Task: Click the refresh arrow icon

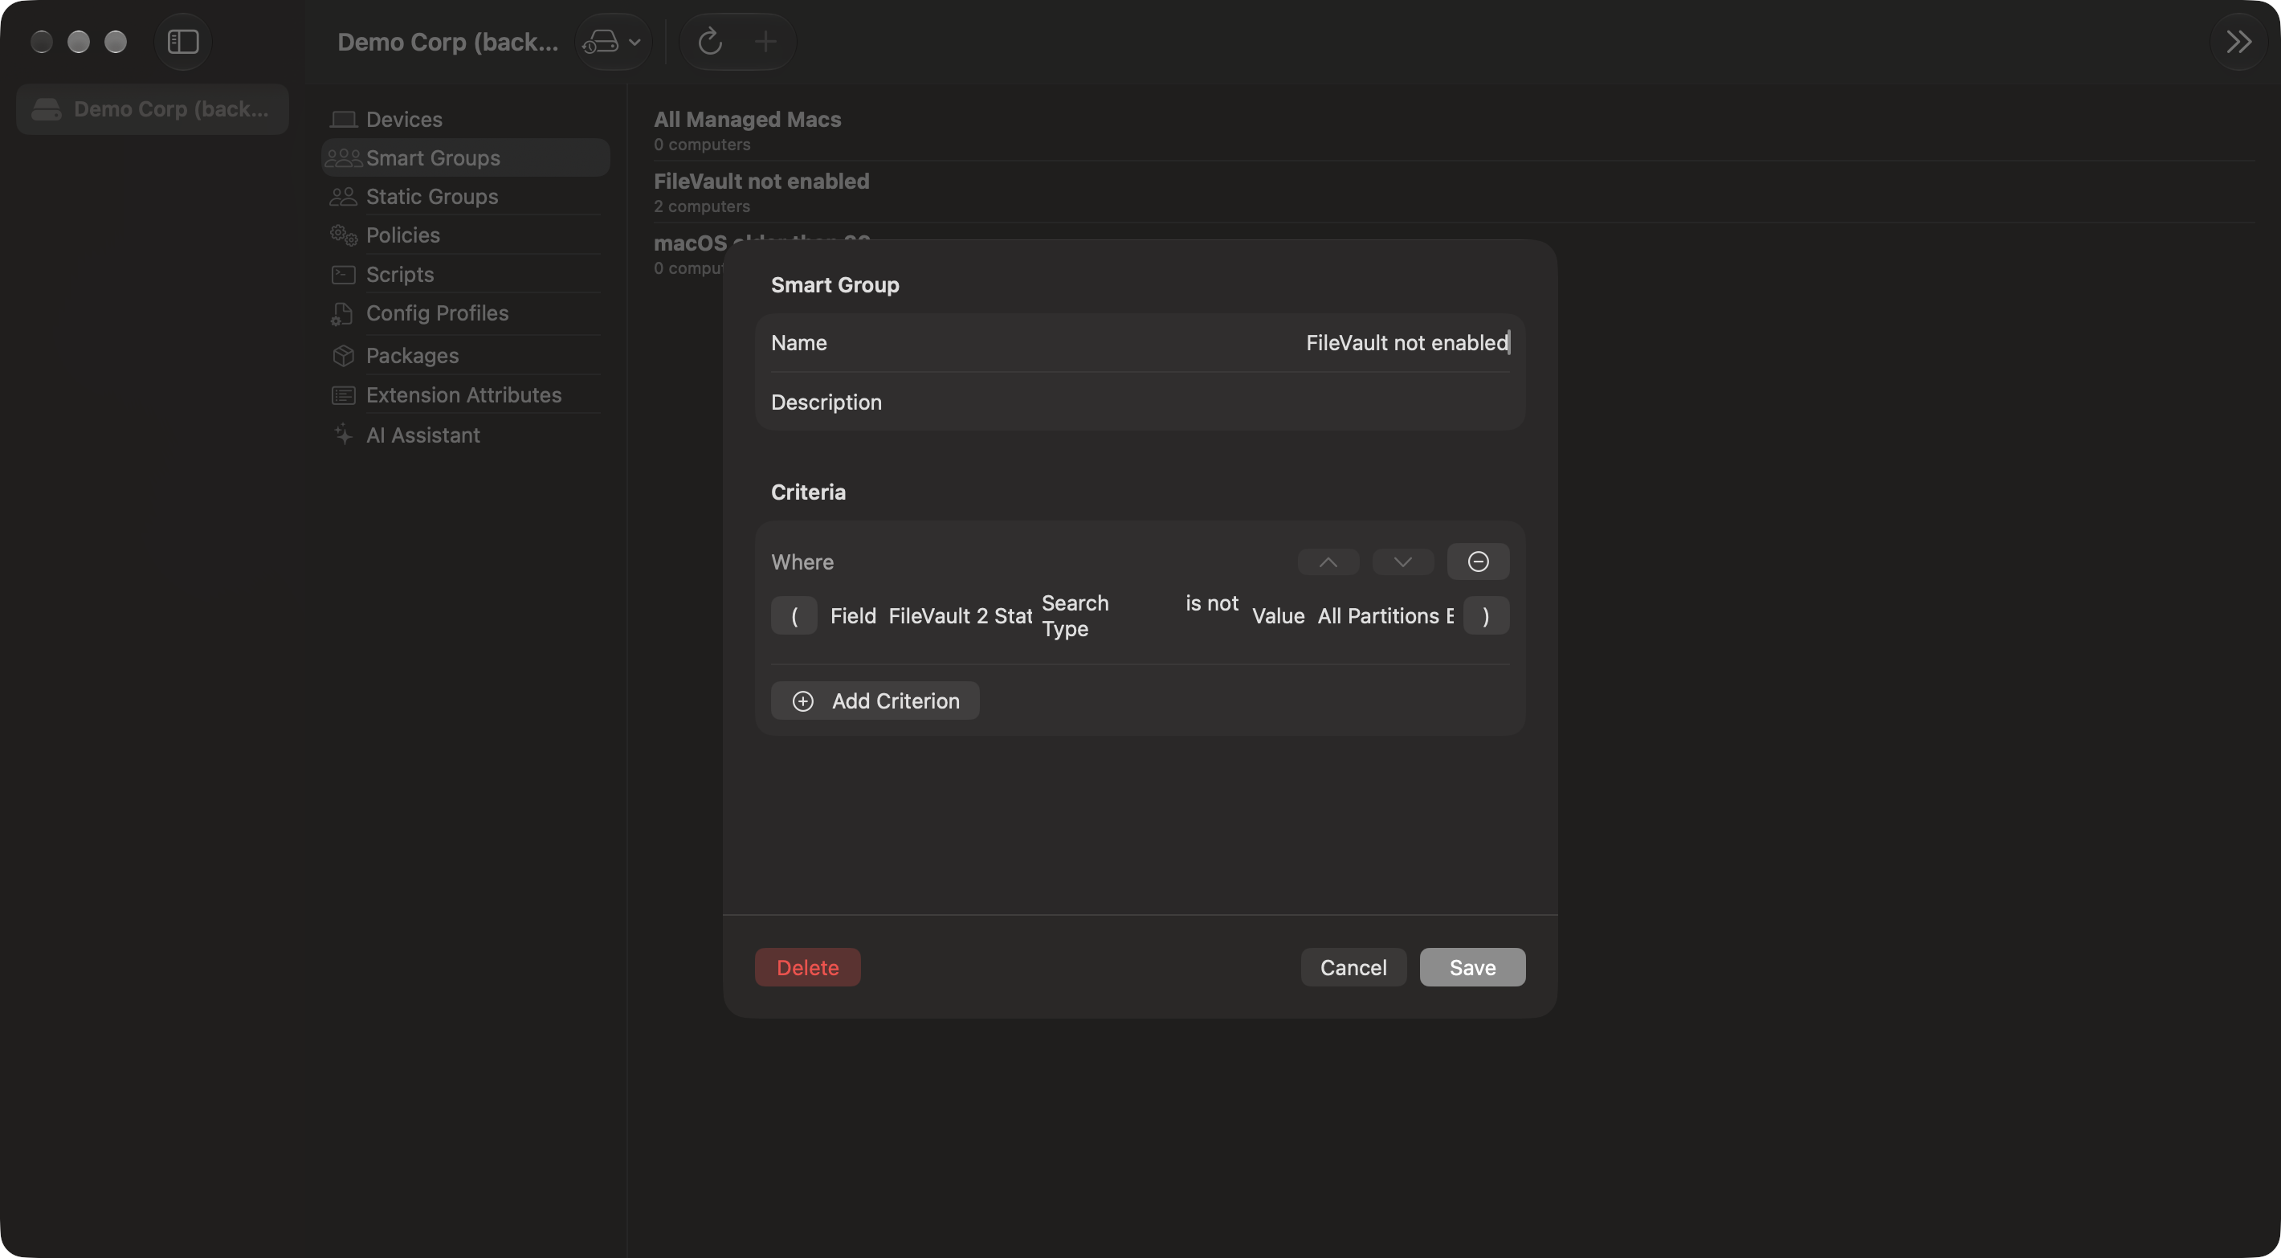Action: pos(710,42)
